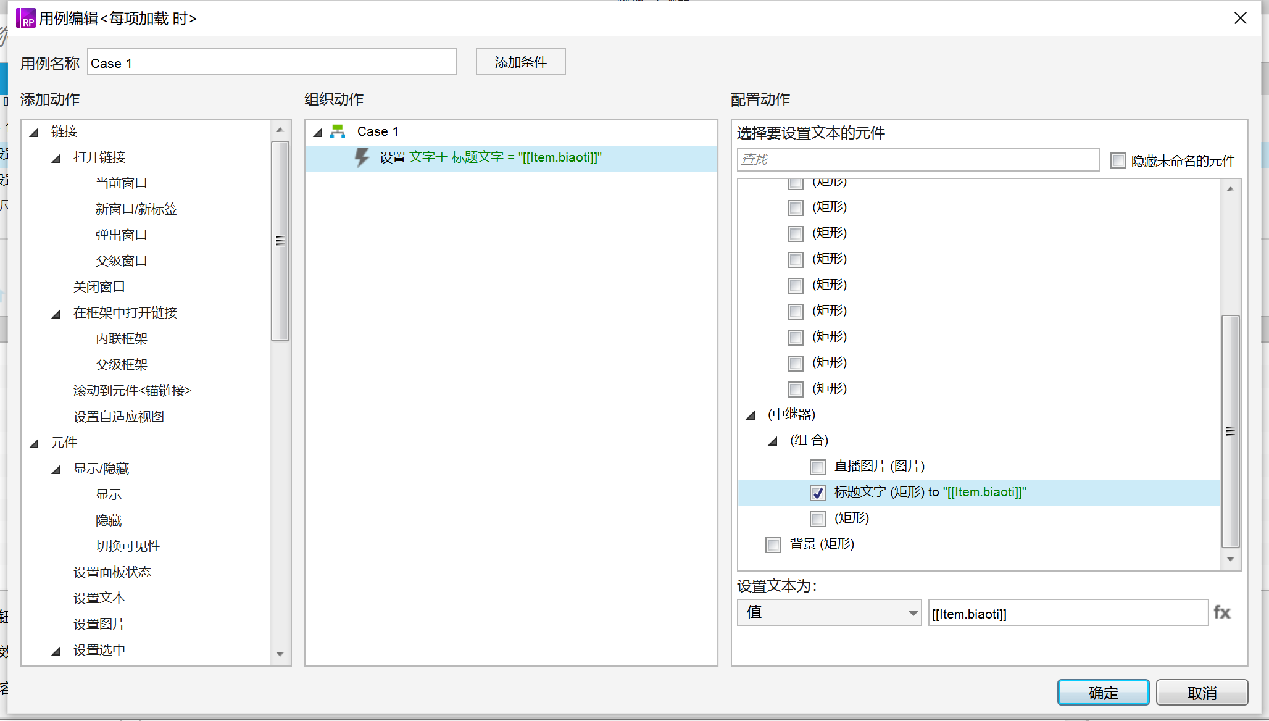Uncheck the 标题文字 (矩形) checkbox
The height and width of the screenshot is (721, 1269).
click(817, 493)
